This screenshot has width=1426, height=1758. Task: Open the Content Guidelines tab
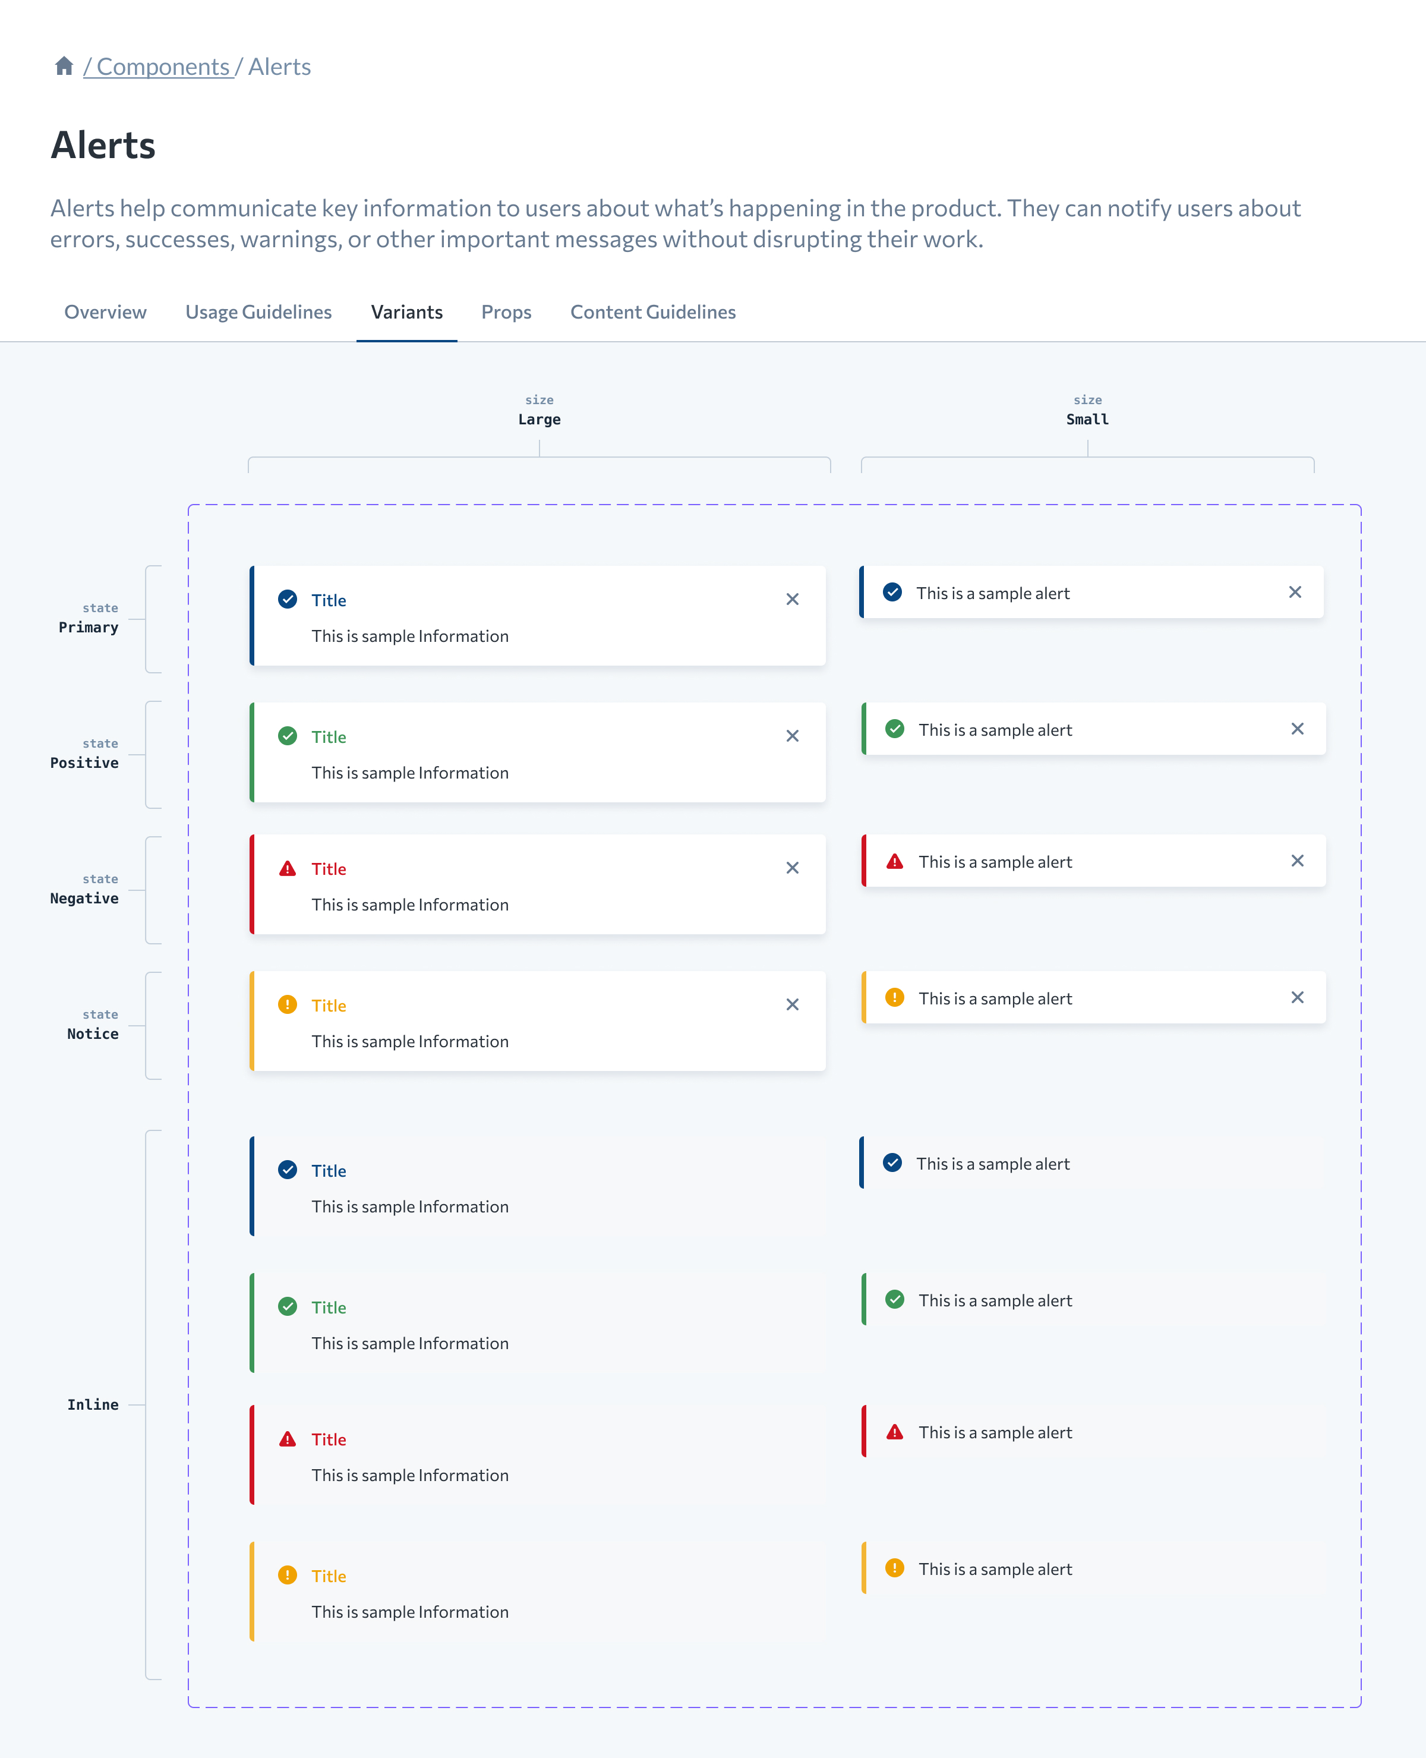point(653,312)
